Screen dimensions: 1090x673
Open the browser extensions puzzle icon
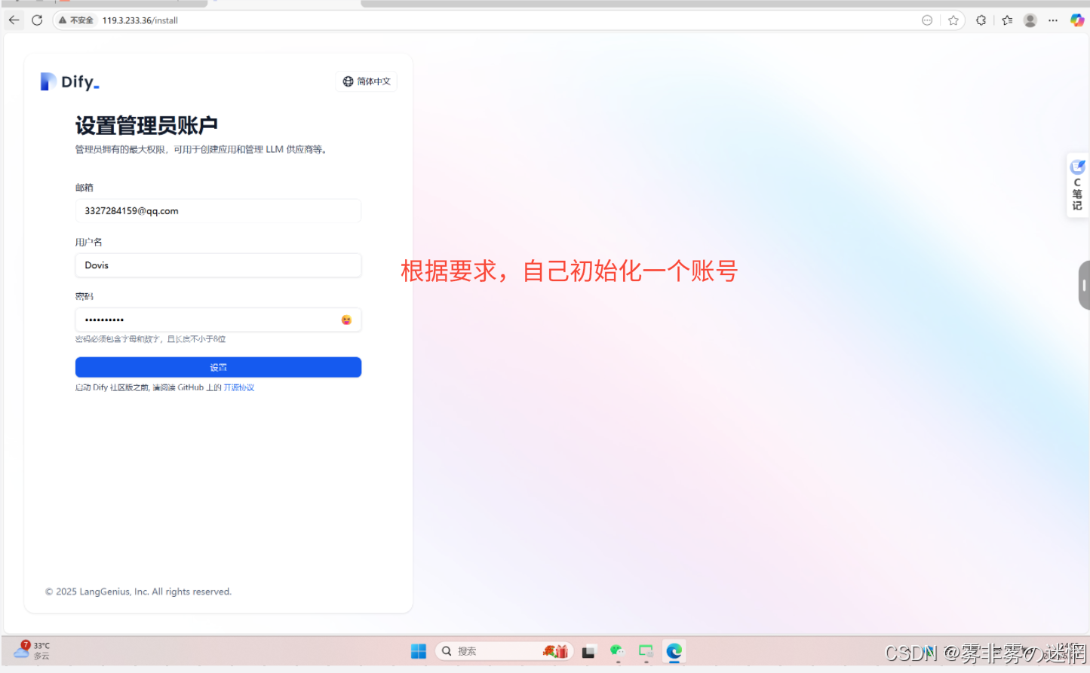coord(981,20)
